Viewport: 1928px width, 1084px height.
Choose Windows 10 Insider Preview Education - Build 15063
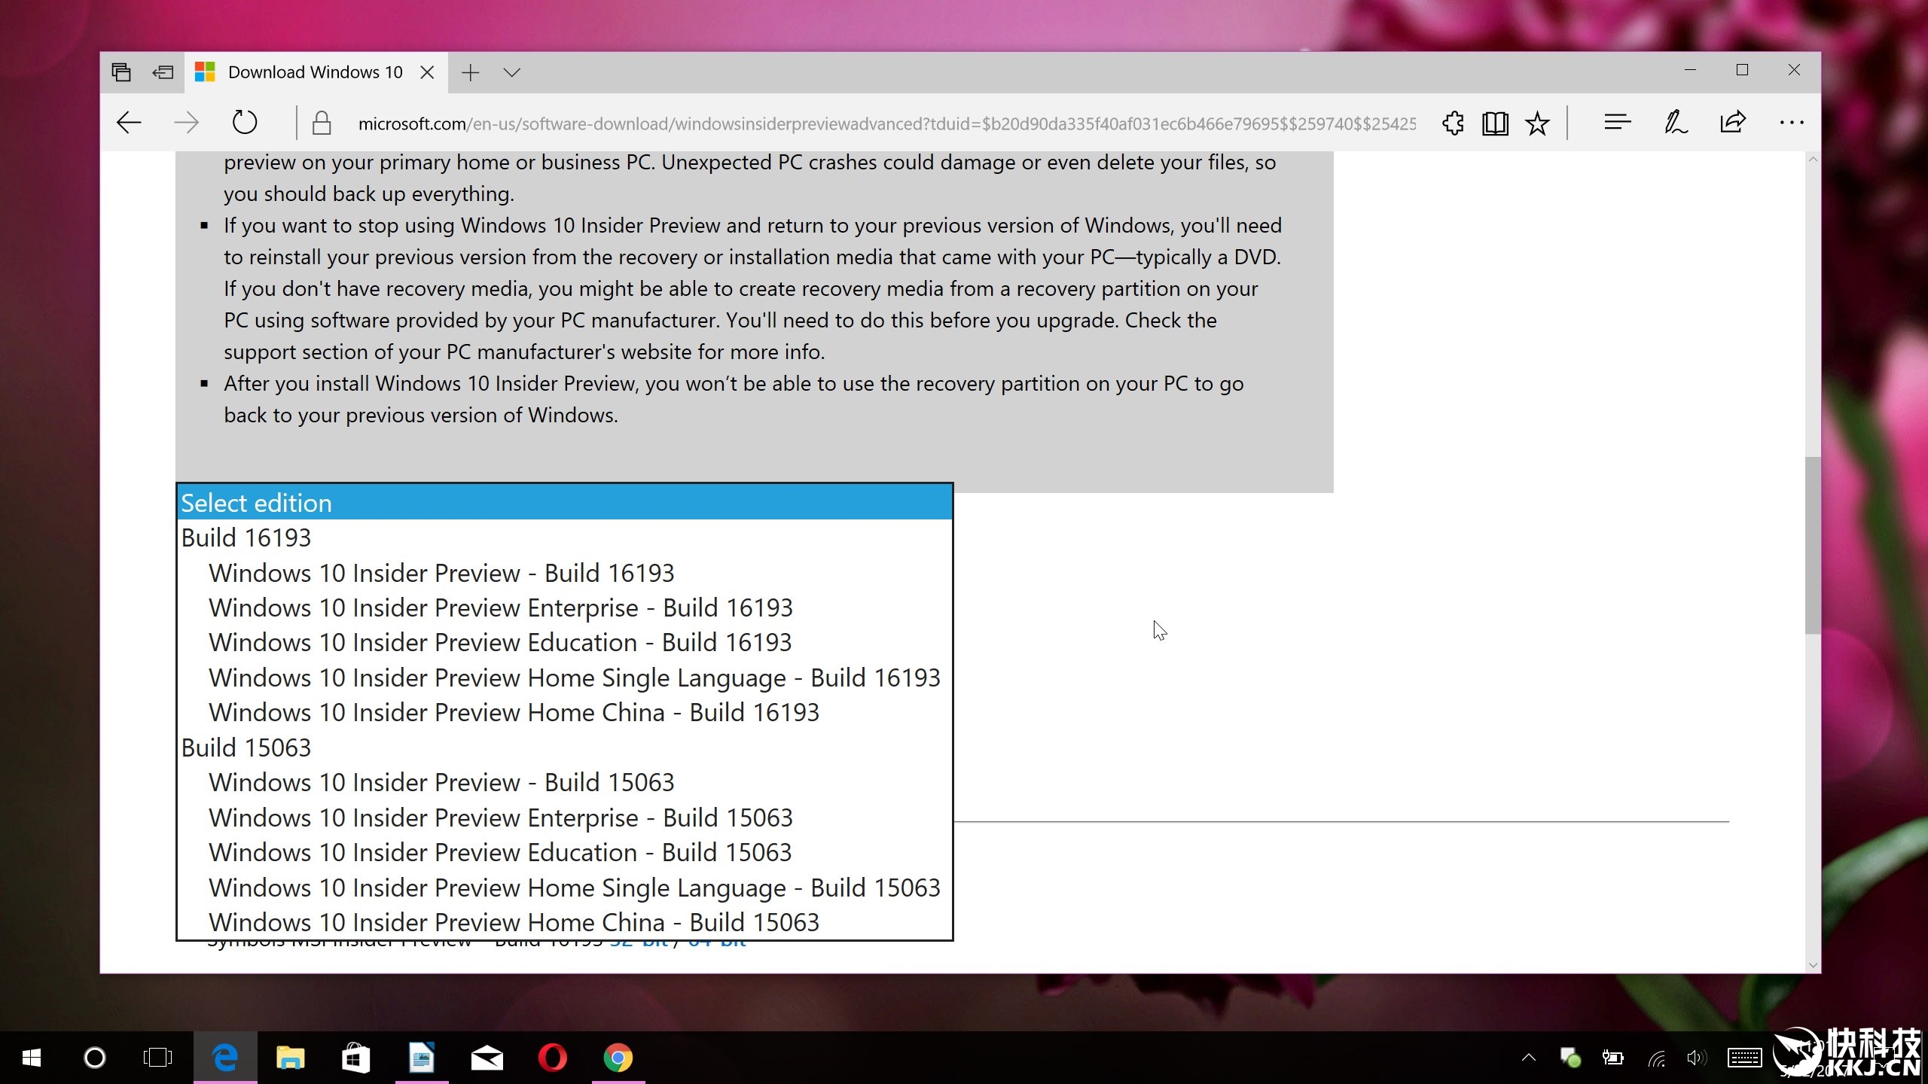tap(500, 852)
